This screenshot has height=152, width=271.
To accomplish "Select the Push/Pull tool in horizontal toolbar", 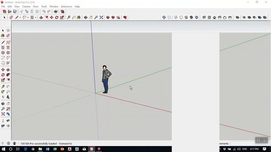I will (41, 17).
